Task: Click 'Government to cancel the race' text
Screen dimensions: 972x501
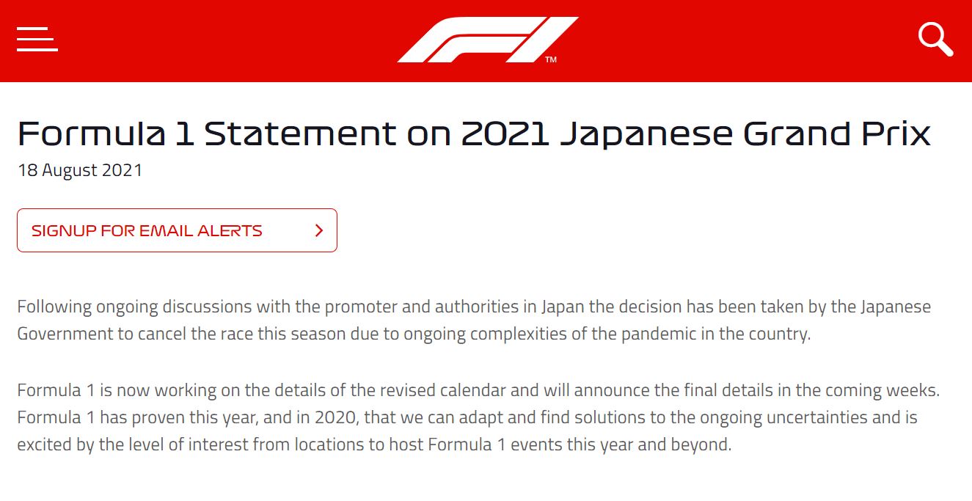Action: point(129,334)
